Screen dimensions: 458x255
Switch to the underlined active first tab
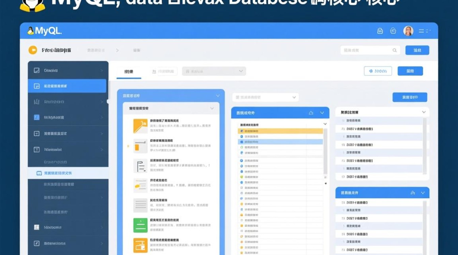click(128, 71)
